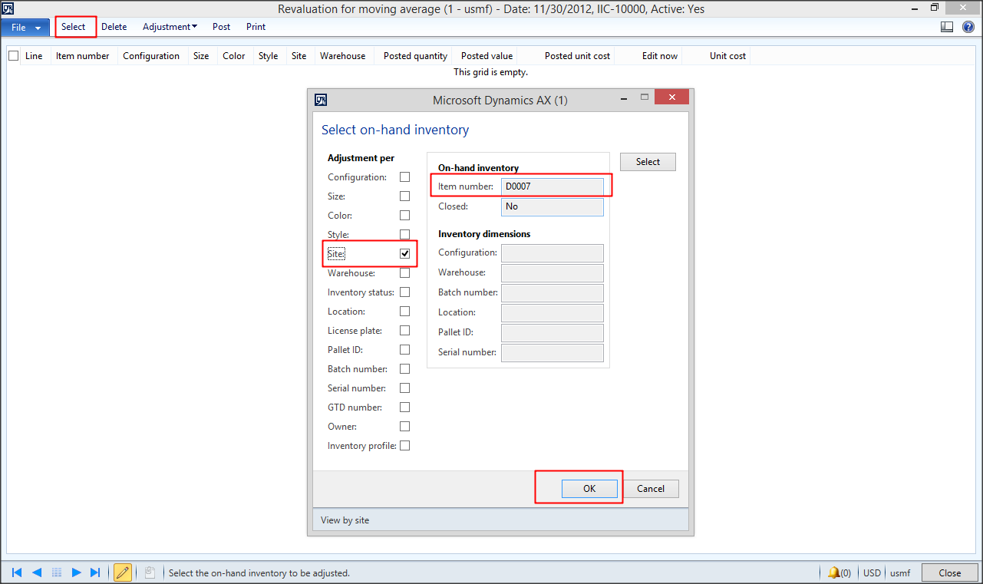Click Warehouse inventory dimension field
Image resolution: width=983 pixels, height=584 pixels.
553,273
